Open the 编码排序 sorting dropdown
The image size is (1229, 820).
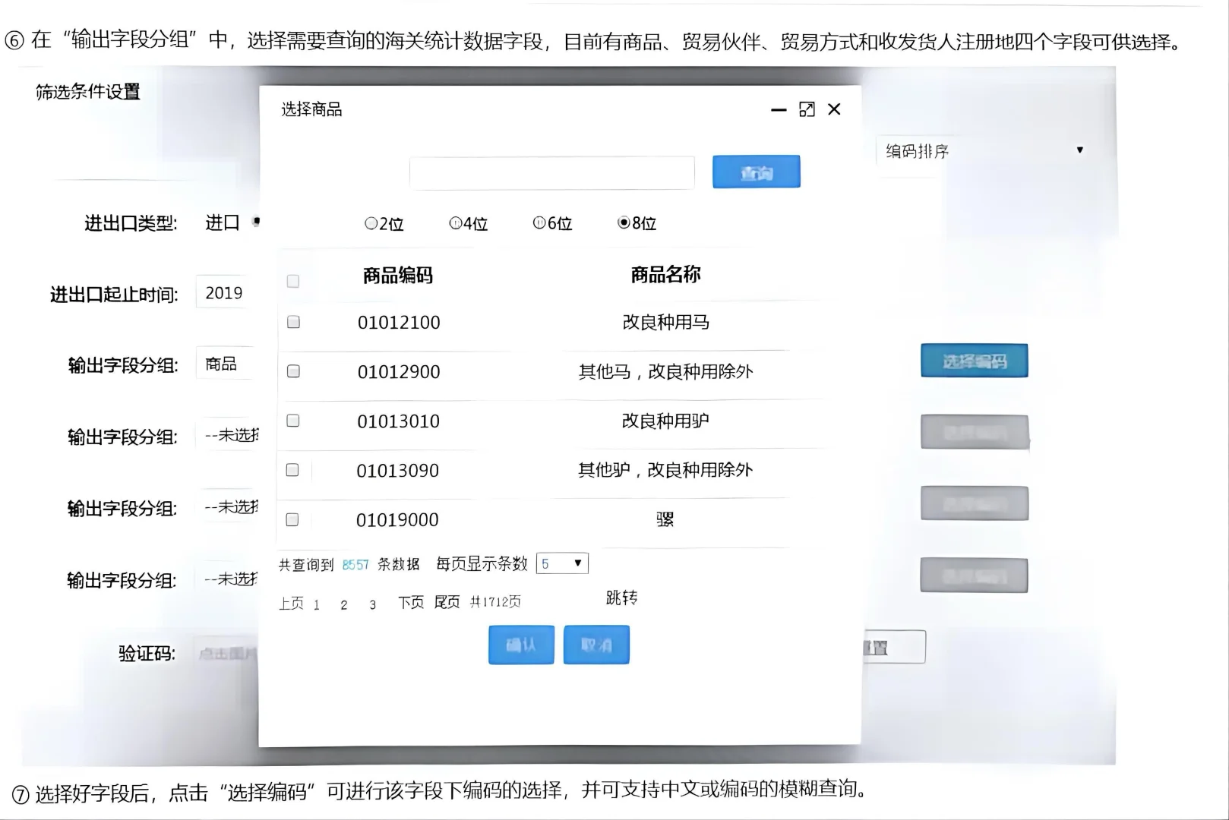(x=985, y=150)
